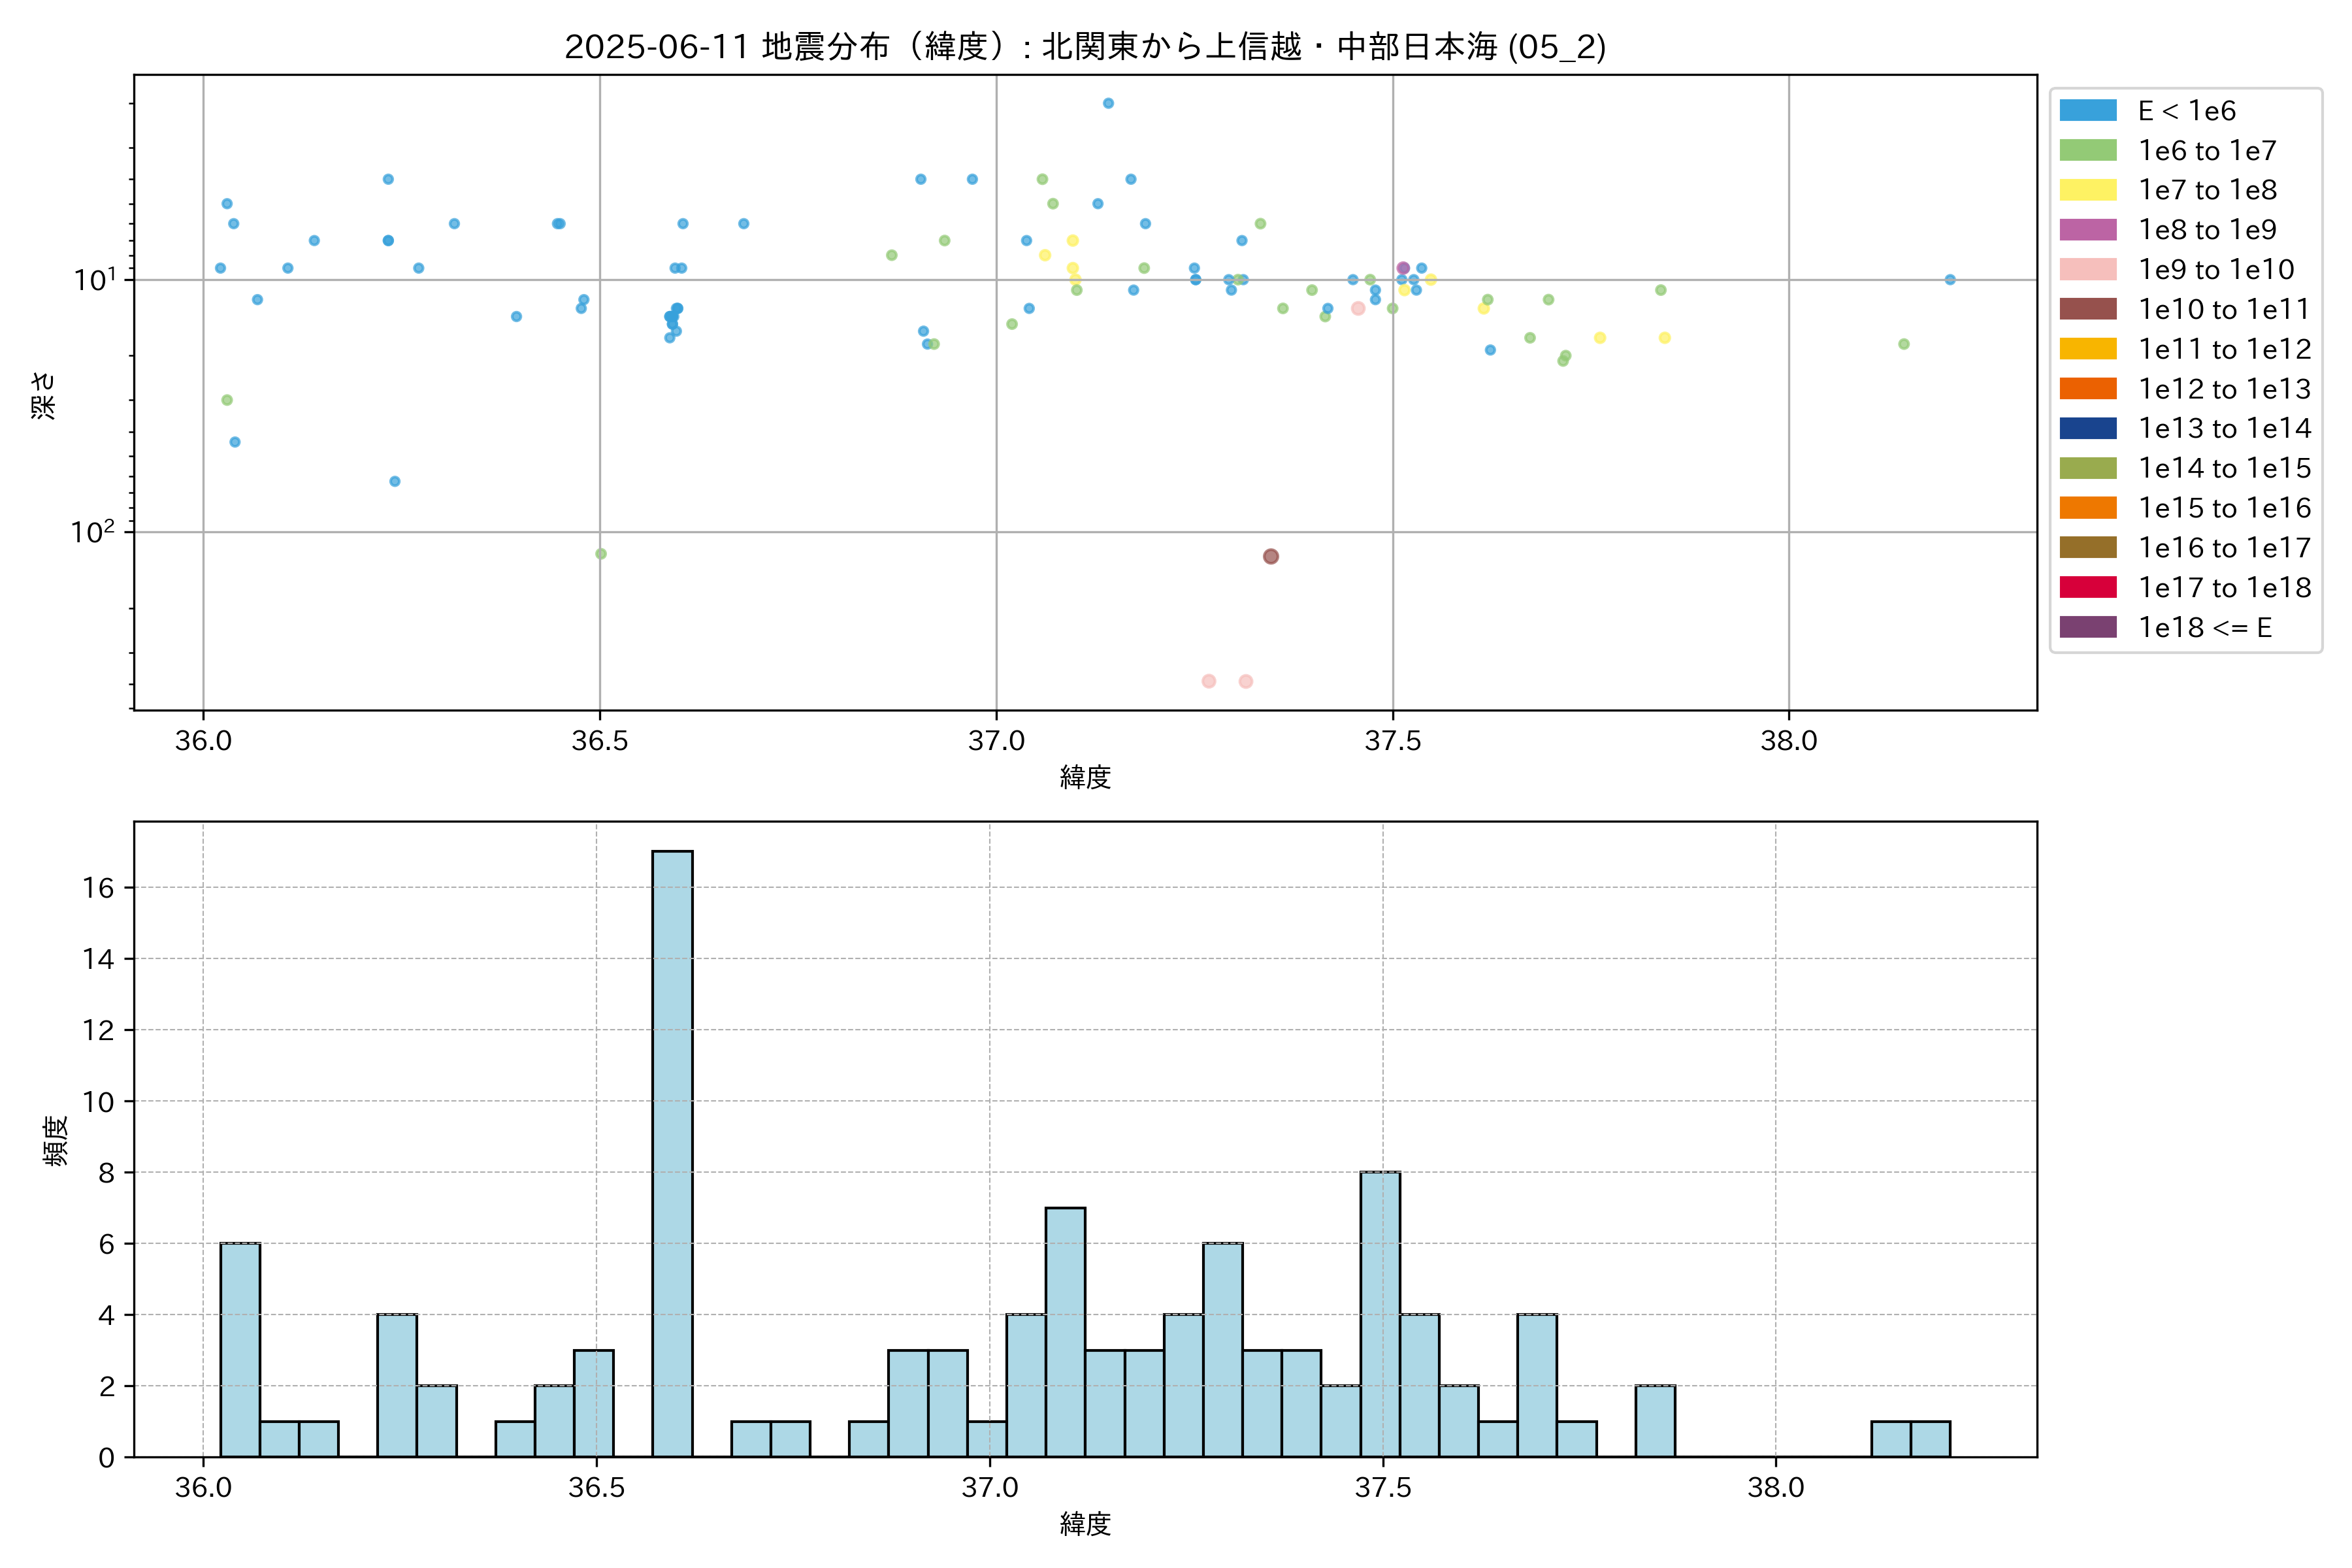Click the 緯度 x-axis label under scatter plot
The image size is (2352, 1568).
1085,777
